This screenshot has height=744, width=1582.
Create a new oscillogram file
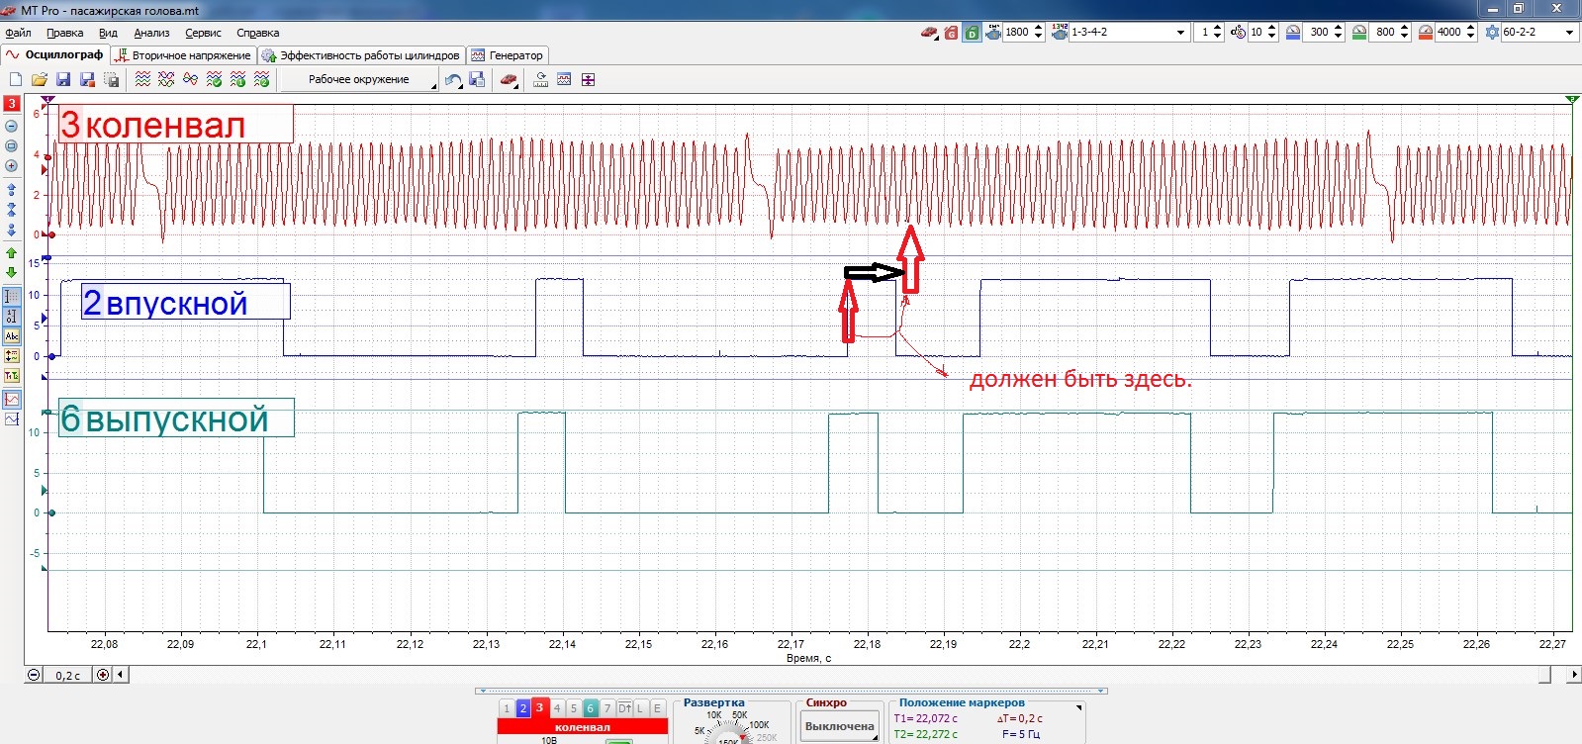click(15, 79)
